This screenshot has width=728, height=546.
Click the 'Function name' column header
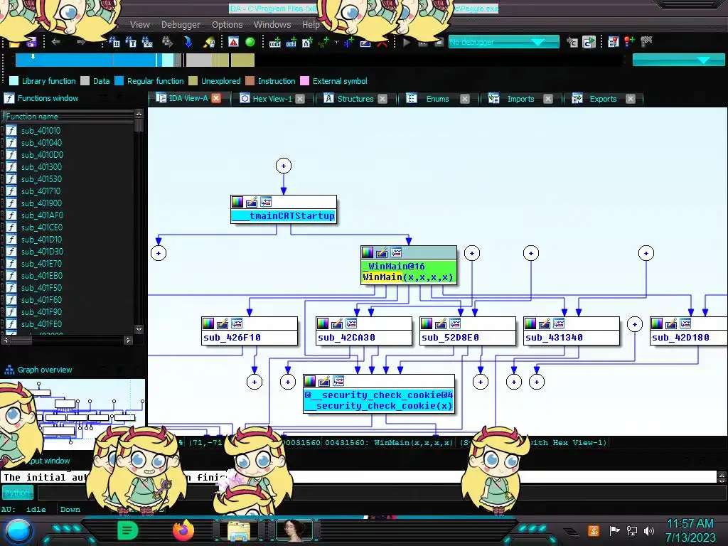[x=68, y=117]
